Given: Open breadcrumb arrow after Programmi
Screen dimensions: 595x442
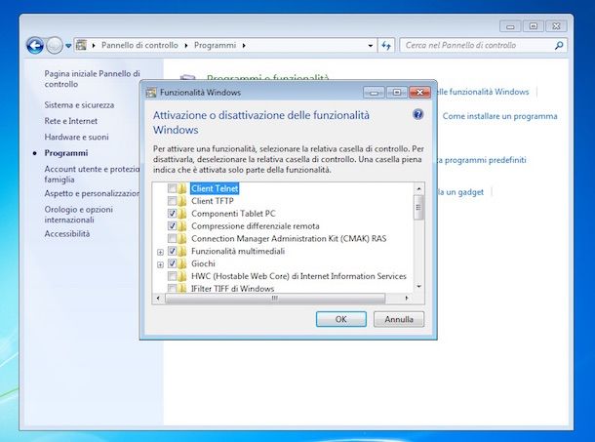Looking at the screenshot, I should [244, 46].
